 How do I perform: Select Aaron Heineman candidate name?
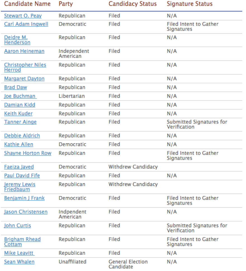tap(24, 51)
